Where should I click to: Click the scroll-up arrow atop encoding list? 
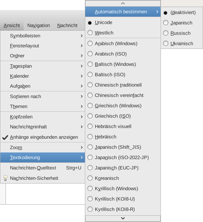[x=123, y=3]
